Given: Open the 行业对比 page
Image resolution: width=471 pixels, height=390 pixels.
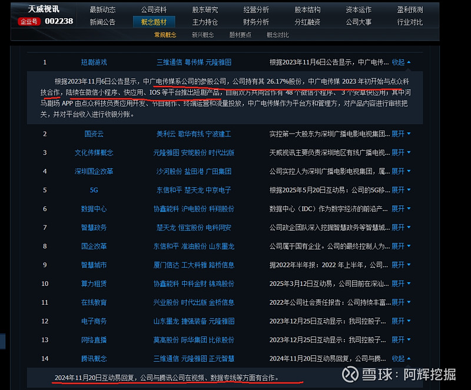Looking at the screenshot, I should coord(410,22).
